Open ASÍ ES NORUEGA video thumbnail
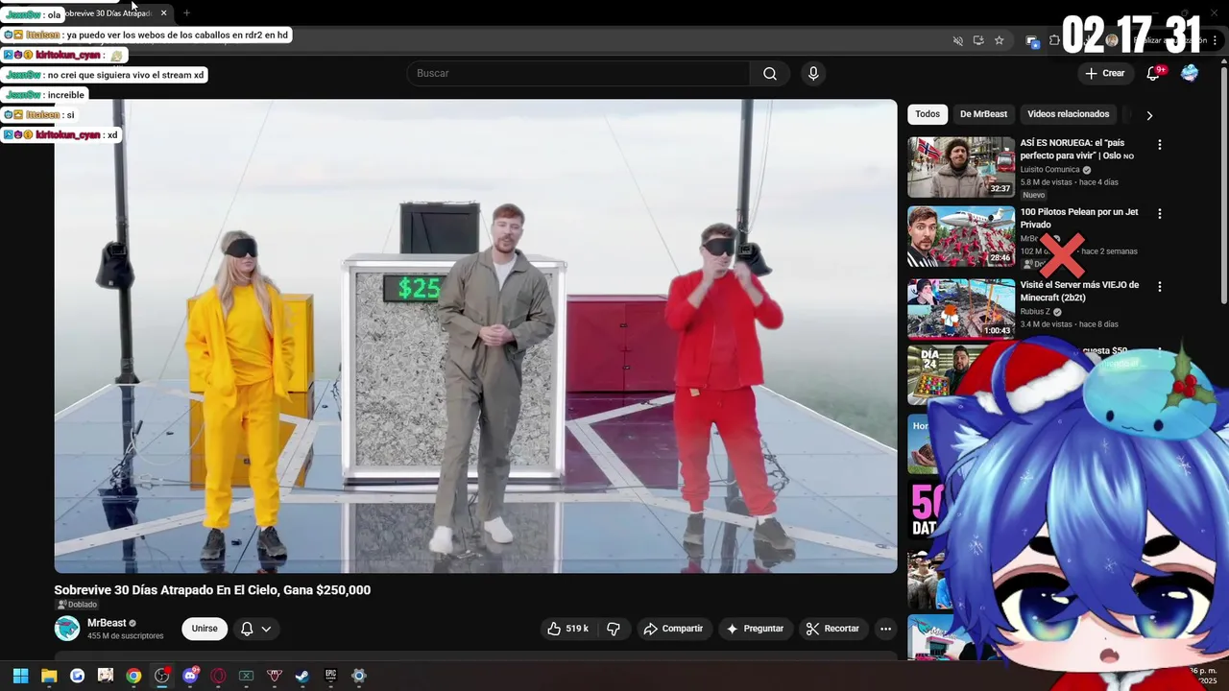The image size is (1229, 691). pos(961,167)
